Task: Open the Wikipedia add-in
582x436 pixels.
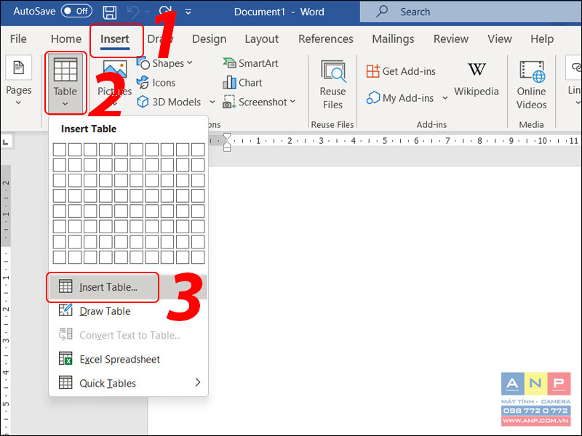Action: click(x=477, y=79)
